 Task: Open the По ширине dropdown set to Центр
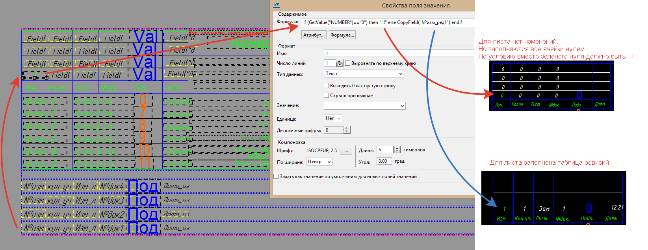pos(319,162)
